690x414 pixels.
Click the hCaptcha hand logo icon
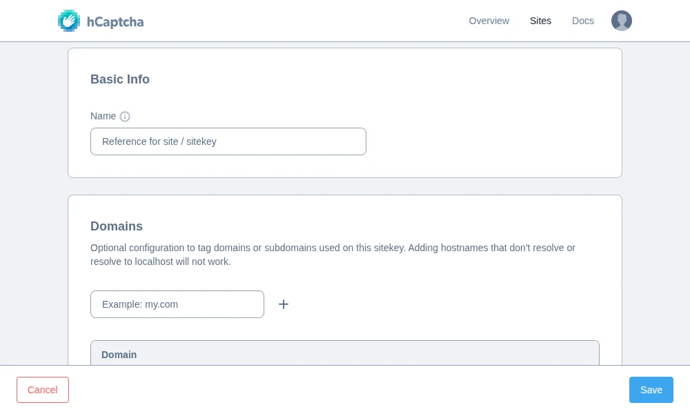tap(68, 21)
